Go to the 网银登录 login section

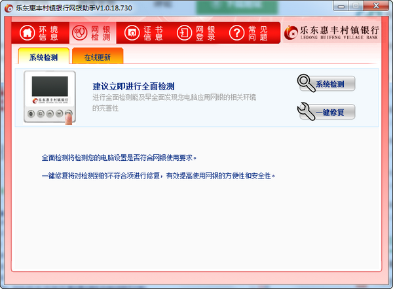(196, 33)
